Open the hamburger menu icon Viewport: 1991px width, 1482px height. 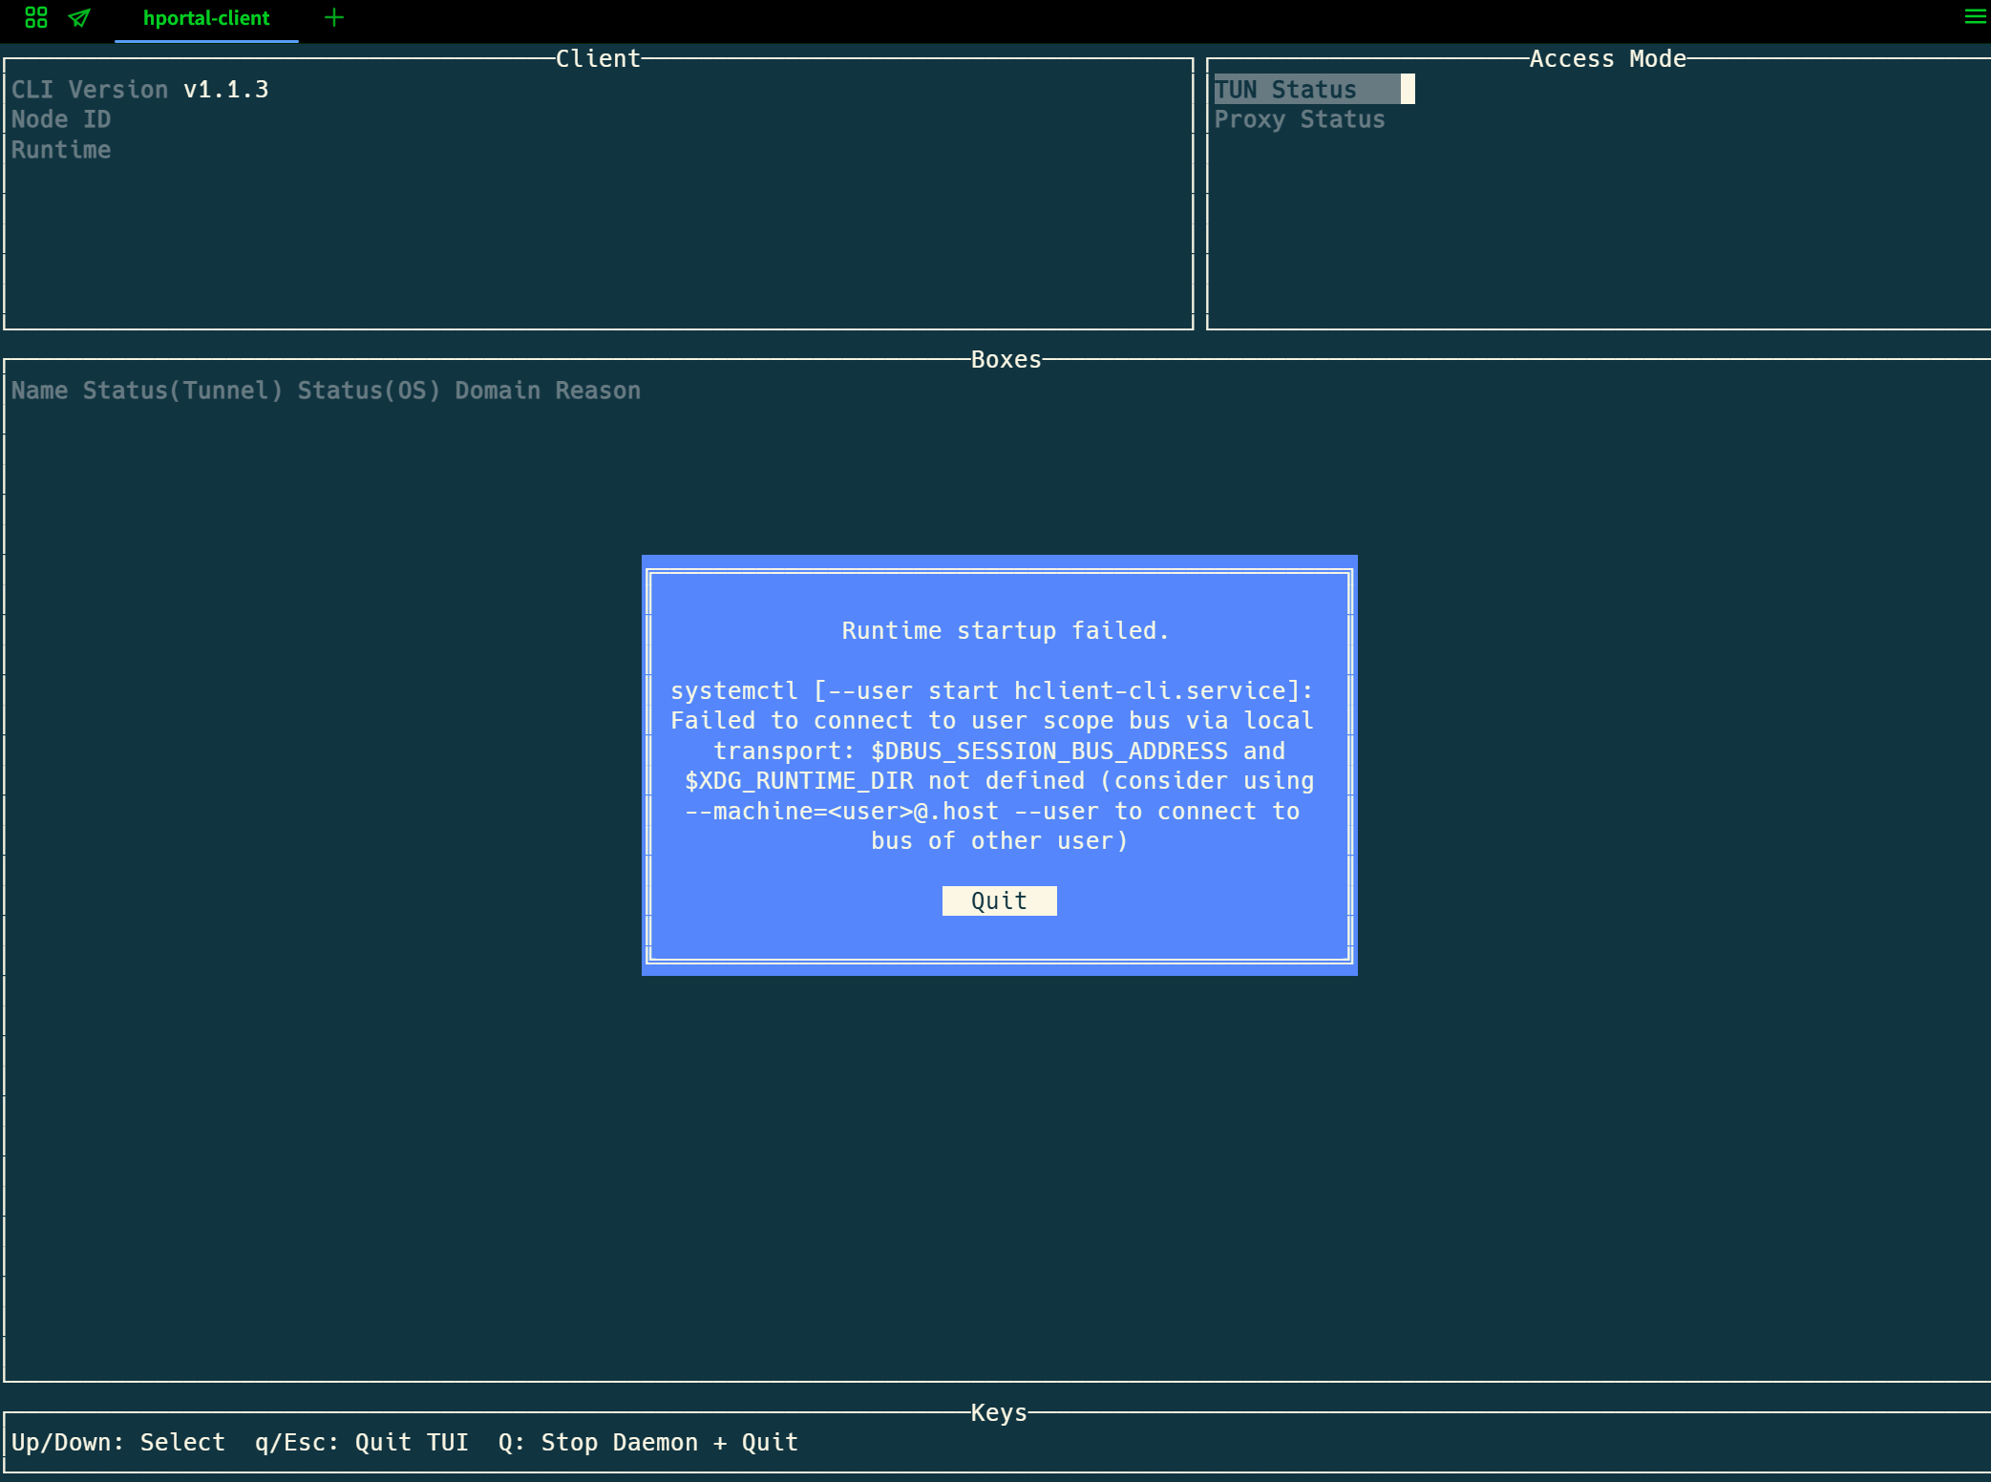pyautogui.click(x=1975, y=16)
